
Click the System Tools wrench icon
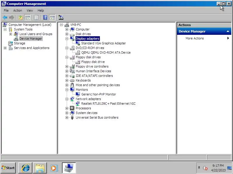click(x=10, y=29)
